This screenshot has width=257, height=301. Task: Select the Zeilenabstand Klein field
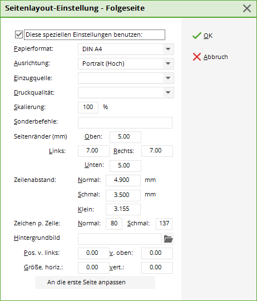123,209
